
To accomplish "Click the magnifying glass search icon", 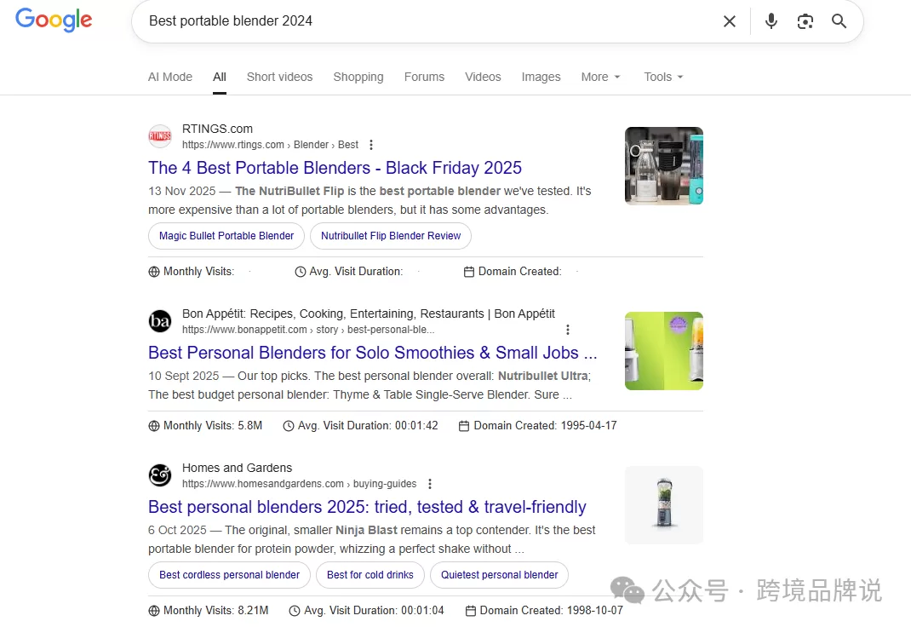I will coord(839,21).
